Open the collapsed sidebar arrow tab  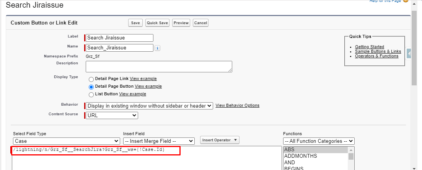(x=409, y=54)
